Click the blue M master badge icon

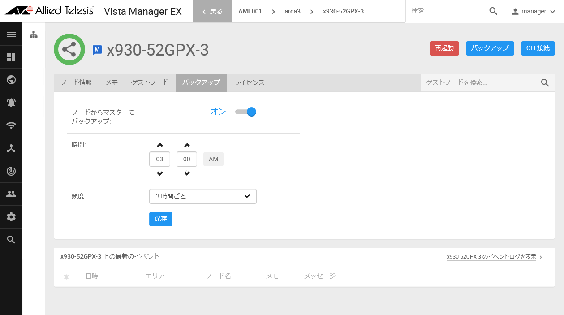[x=97, y=50]
